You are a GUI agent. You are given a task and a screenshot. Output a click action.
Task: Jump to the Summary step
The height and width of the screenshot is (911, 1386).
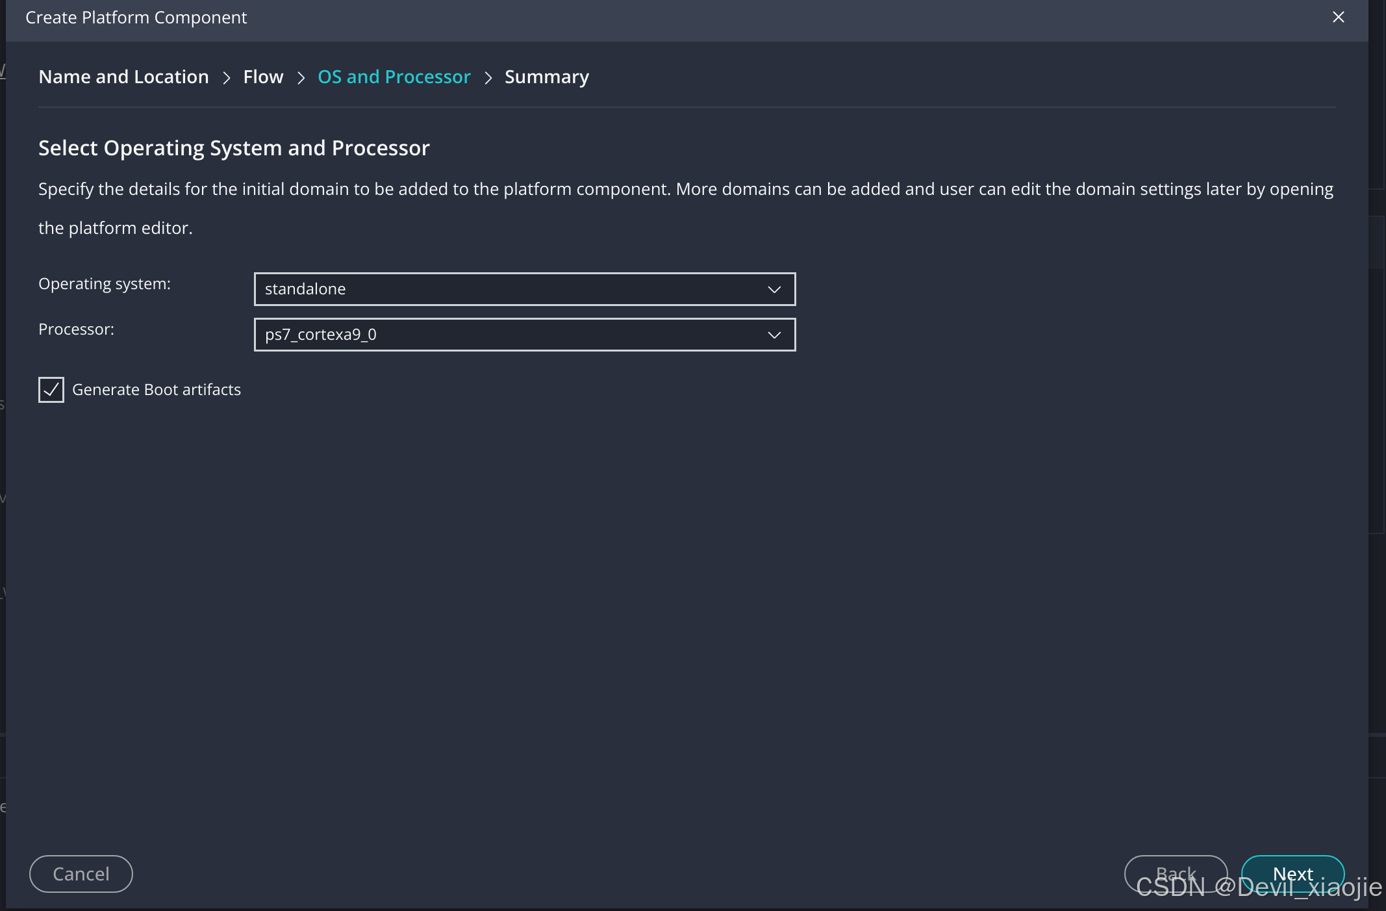tap(546, 77)
